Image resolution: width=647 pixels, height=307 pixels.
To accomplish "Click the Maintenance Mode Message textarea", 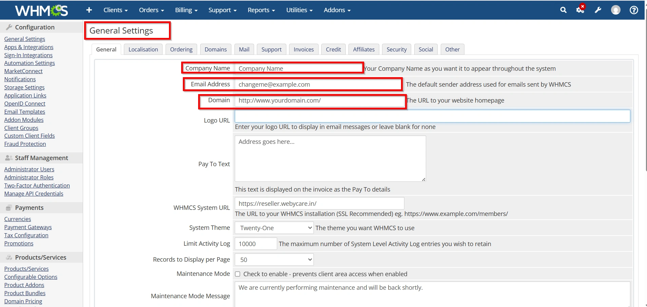I will [433, 294].
